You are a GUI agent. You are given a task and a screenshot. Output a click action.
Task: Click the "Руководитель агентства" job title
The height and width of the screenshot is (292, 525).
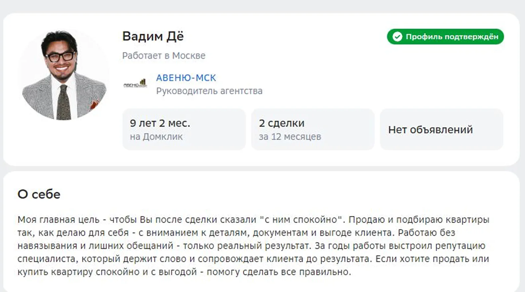[209, 91]
